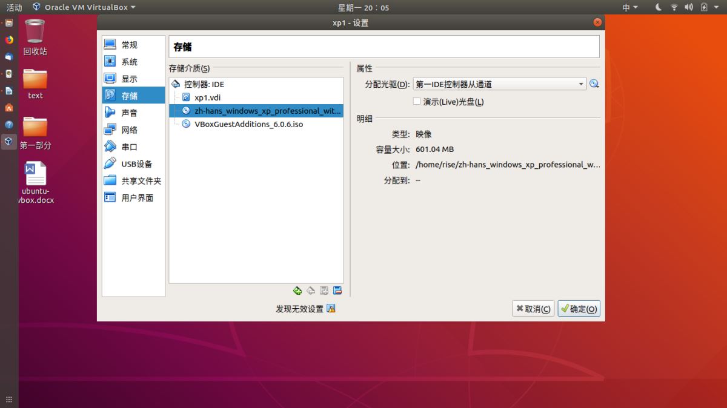
Task: Open Help from the dock
Action: 8,125
